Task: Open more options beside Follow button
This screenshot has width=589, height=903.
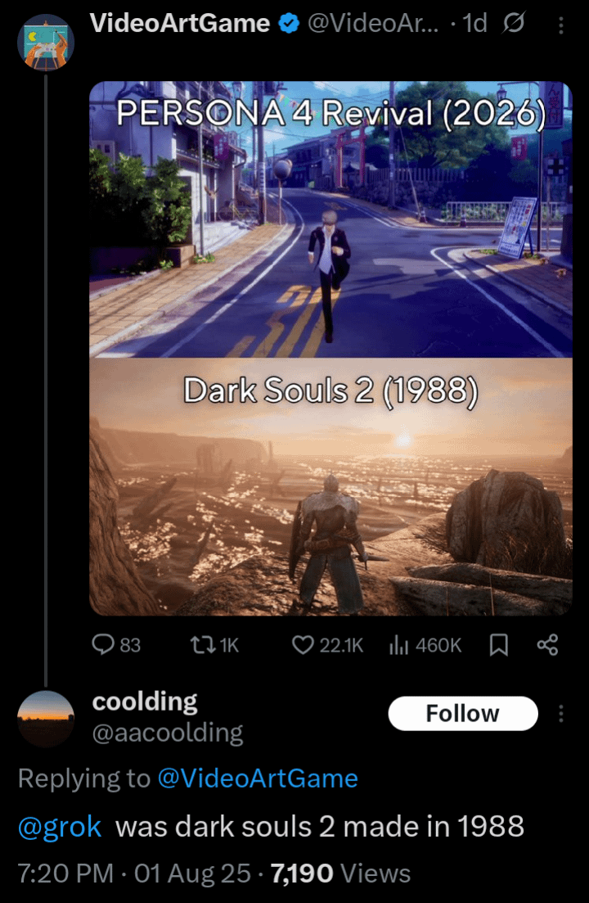Action: 561,714
